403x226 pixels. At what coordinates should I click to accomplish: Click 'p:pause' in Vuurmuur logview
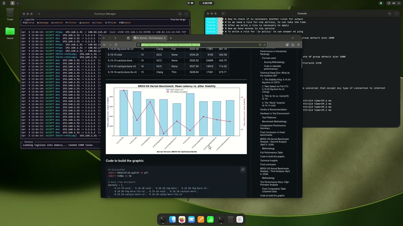[x=84, y=23]
